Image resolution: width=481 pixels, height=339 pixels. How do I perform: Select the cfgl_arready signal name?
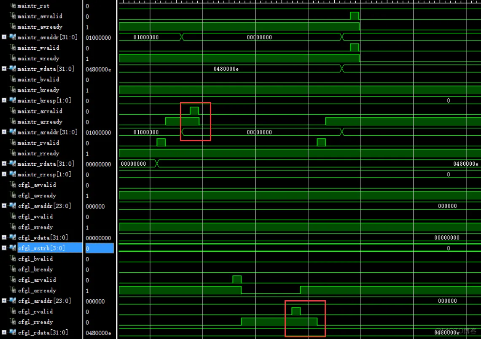tap(37, 291)
